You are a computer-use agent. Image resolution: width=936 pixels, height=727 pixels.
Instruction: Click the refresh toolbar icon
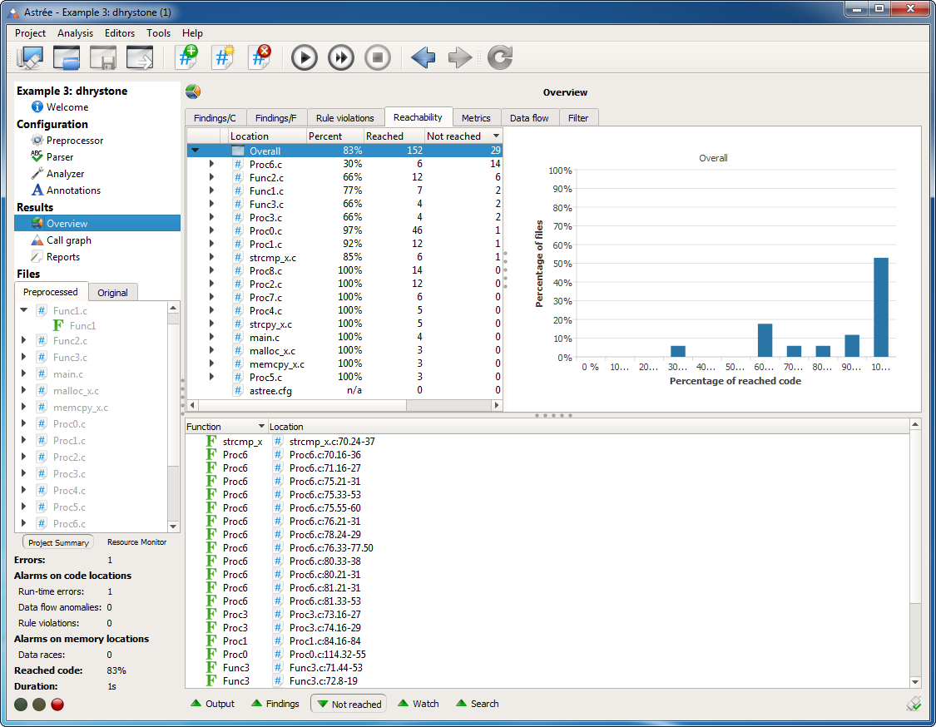pyautogui.click(x=500, y=58)
